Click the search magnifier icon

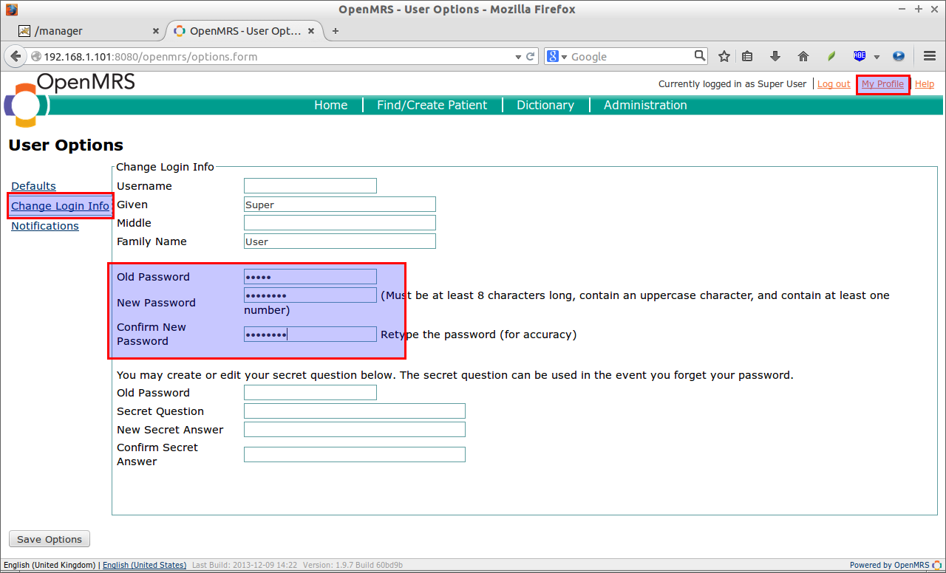[x=700, y=56]
